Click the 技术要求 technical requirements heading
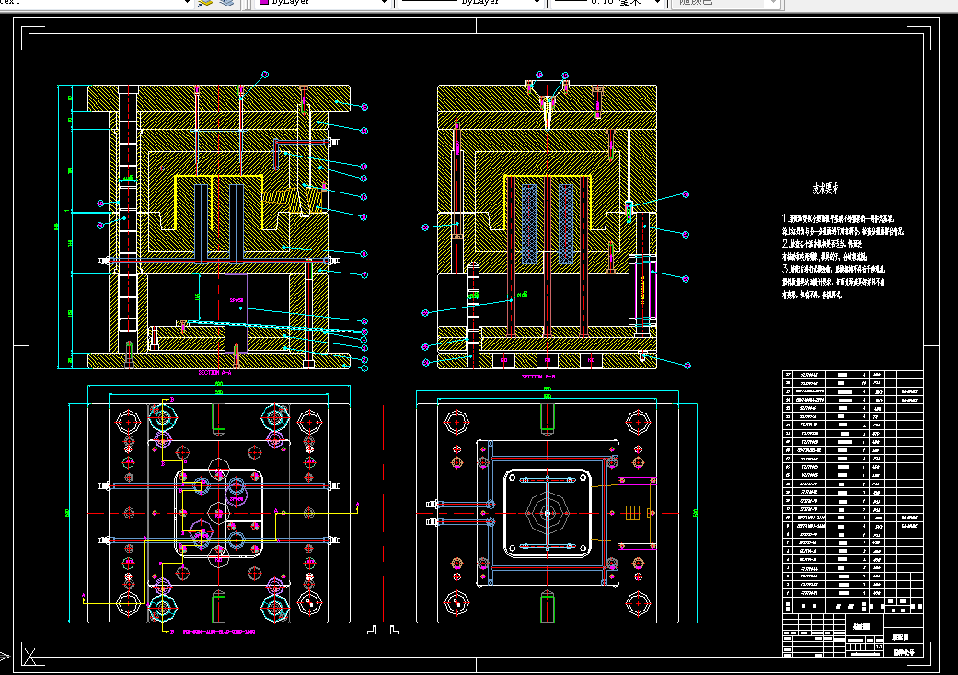Viewport: 958px width, 675px height. pyautogui.click(x=825, y=188)
